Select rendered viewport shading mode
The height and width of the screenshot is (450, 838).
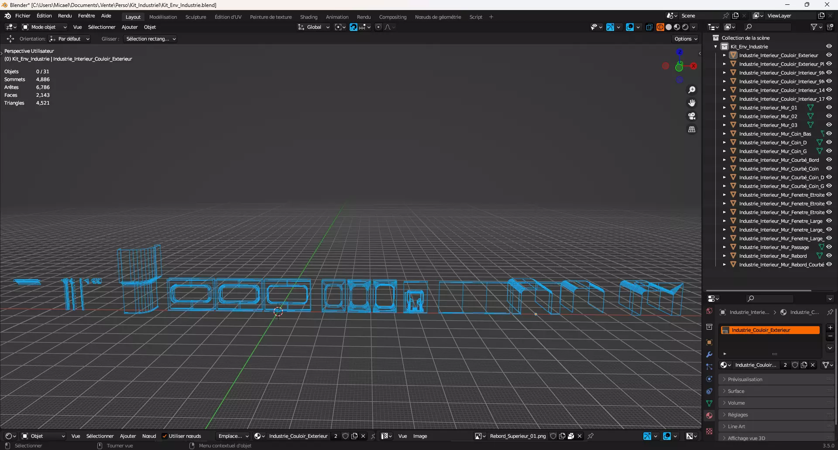pos(685,27)
